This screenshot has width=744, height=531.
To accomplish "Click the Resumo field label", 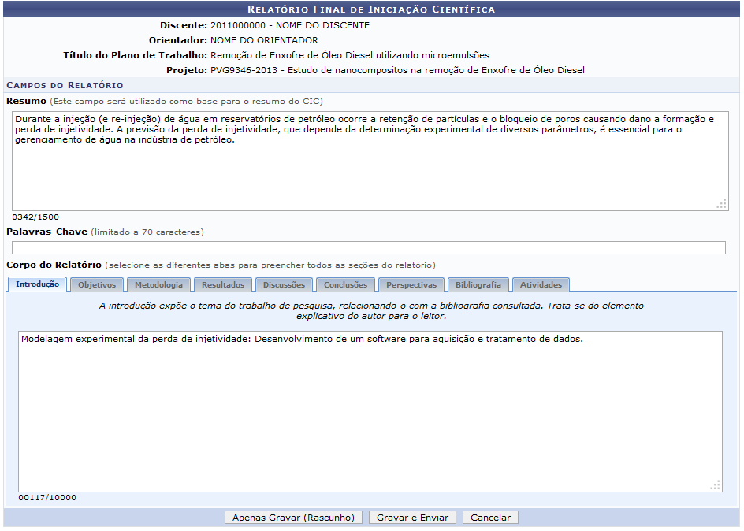I will 26,101.
